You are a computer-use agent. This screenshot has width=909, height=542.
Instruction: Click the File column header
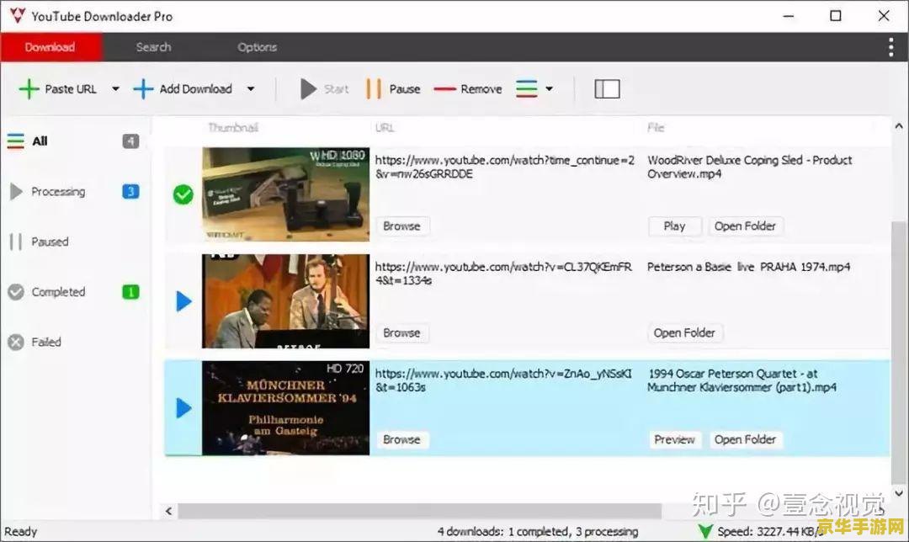click(x=656, y=128)
